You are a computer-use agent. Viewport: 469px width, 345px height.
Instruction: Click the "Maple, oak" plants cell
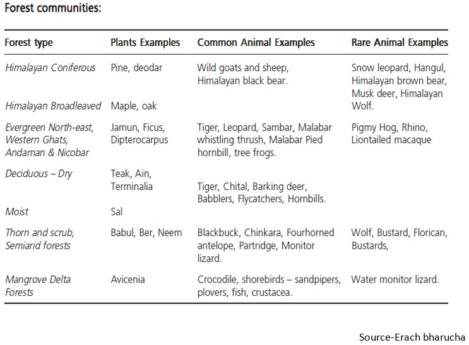[134, 106]
